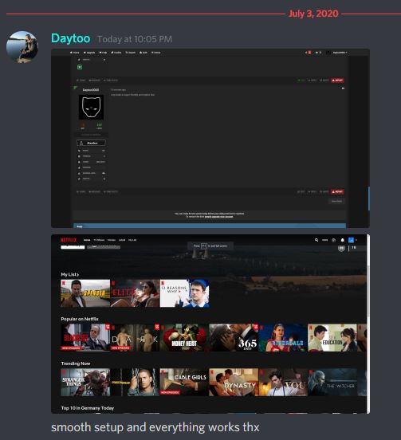401x440 pixels.
Task: Click the green square icon in the forum post
Action: point(80,67)
